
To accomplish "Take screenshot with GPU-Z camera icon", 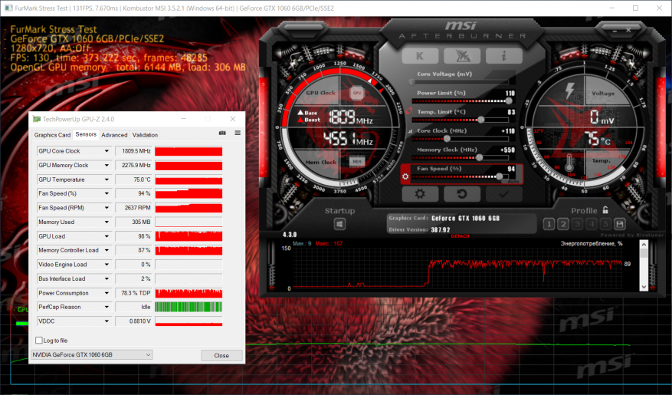I will (x=222, y=133).
